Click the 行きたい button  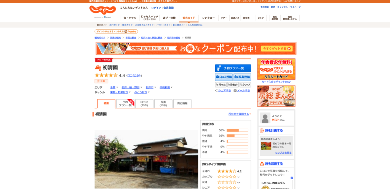coord(233,85)
